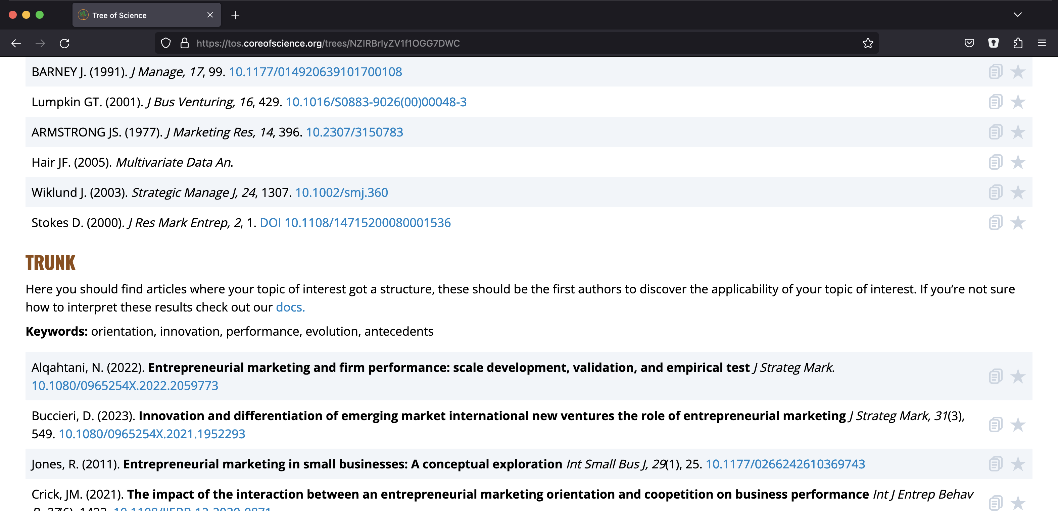The height and width of the screenshot is (511, 1058).
Task: Star the Lumpkin GT. 2001 reference
Action: click(x=1018, y=102)
